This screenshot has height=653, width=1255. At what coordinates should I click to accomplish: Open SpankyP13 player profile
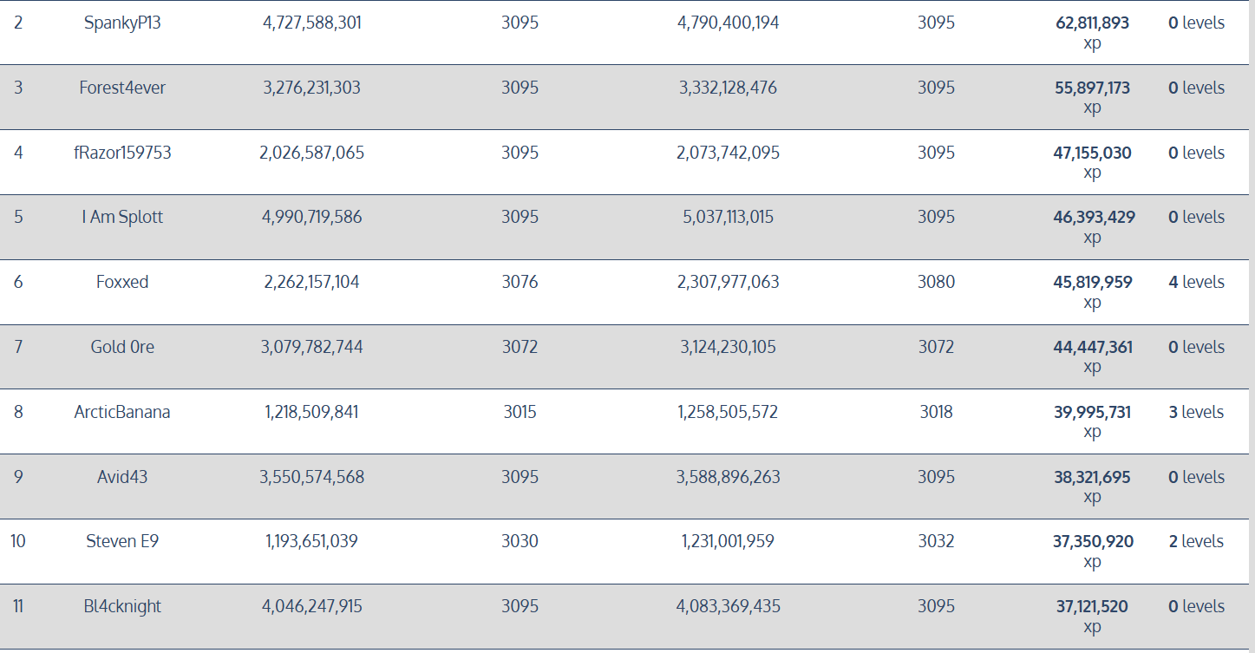click(x=122, y=23)
